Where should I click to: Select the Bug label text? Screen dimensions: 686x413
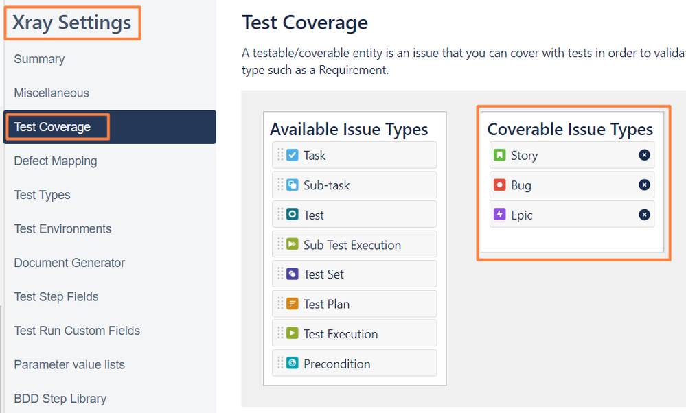tap(521, 186)
